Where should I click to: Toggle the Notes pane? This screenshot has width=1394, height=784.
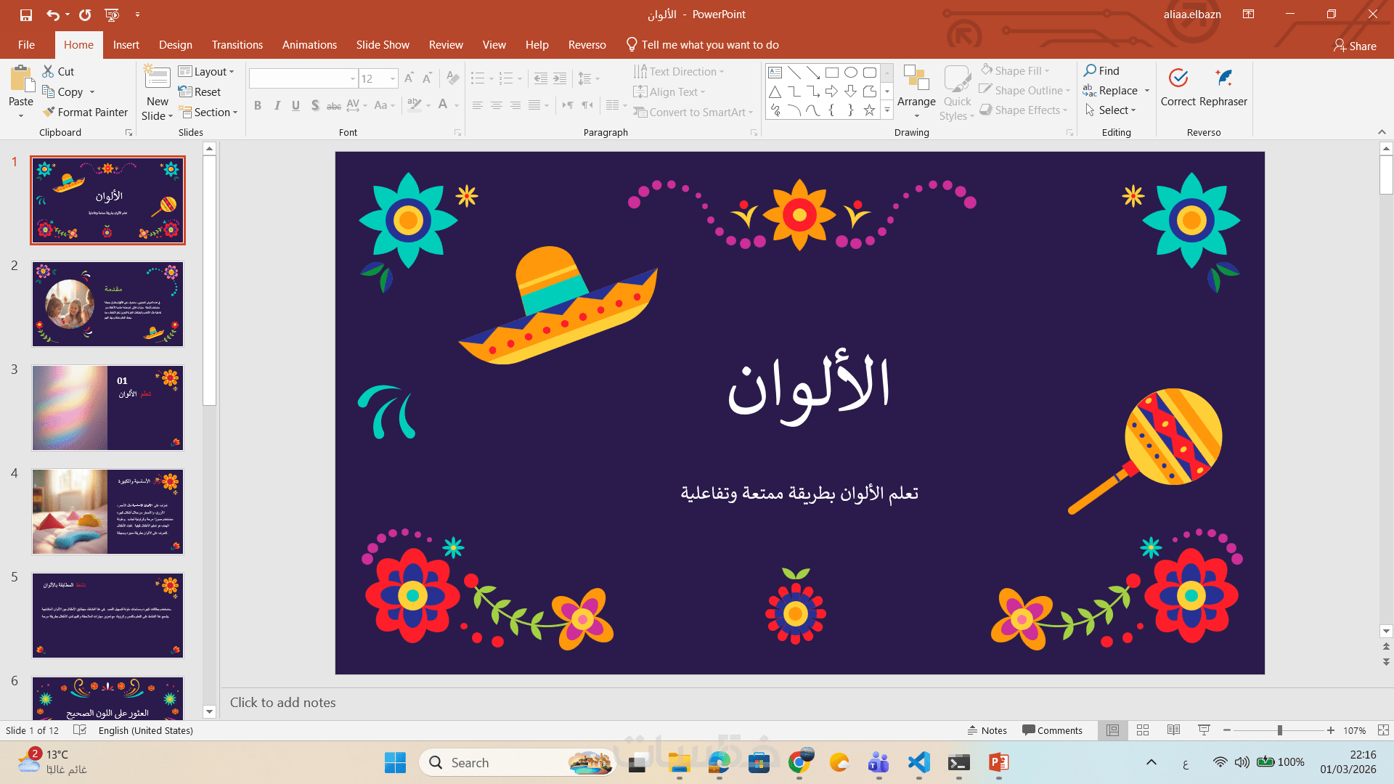(x=987, y=730)
